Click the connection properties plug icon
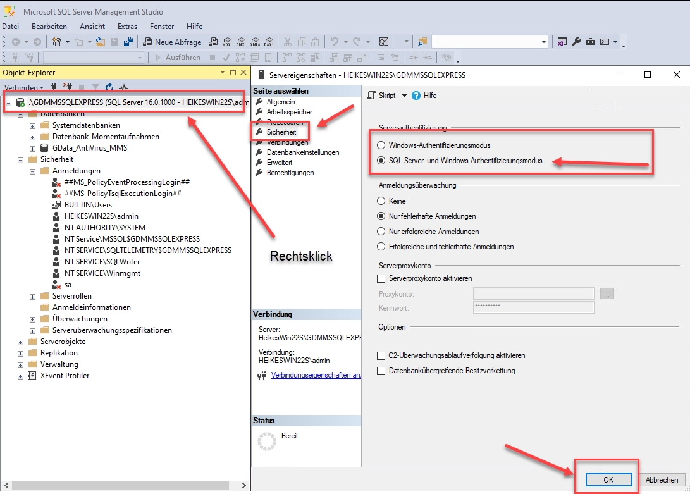Screen dimensions: 690x494 click(x=262, y=376)
